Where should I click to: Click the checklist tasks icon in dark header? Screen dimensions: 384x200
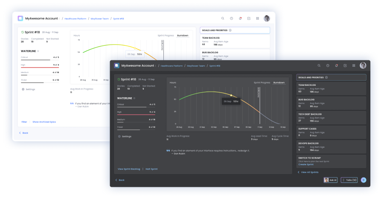pyautogui.click(x=345, y=65)
